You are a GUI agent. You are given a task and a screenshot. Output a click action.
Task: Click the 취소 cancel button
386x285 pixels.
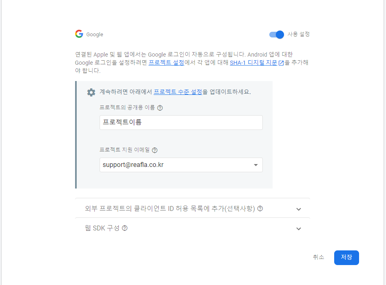(319, 257)
